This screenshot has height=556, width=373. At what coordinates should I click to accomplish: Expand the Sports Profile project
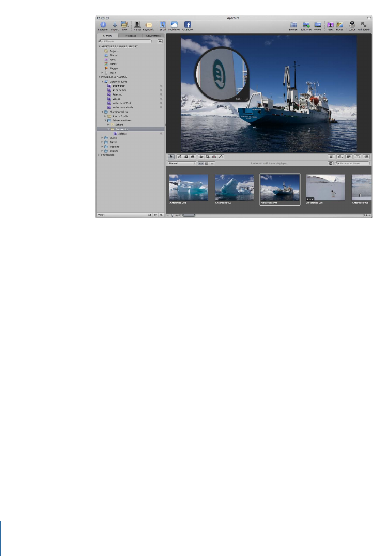point(105,116)
